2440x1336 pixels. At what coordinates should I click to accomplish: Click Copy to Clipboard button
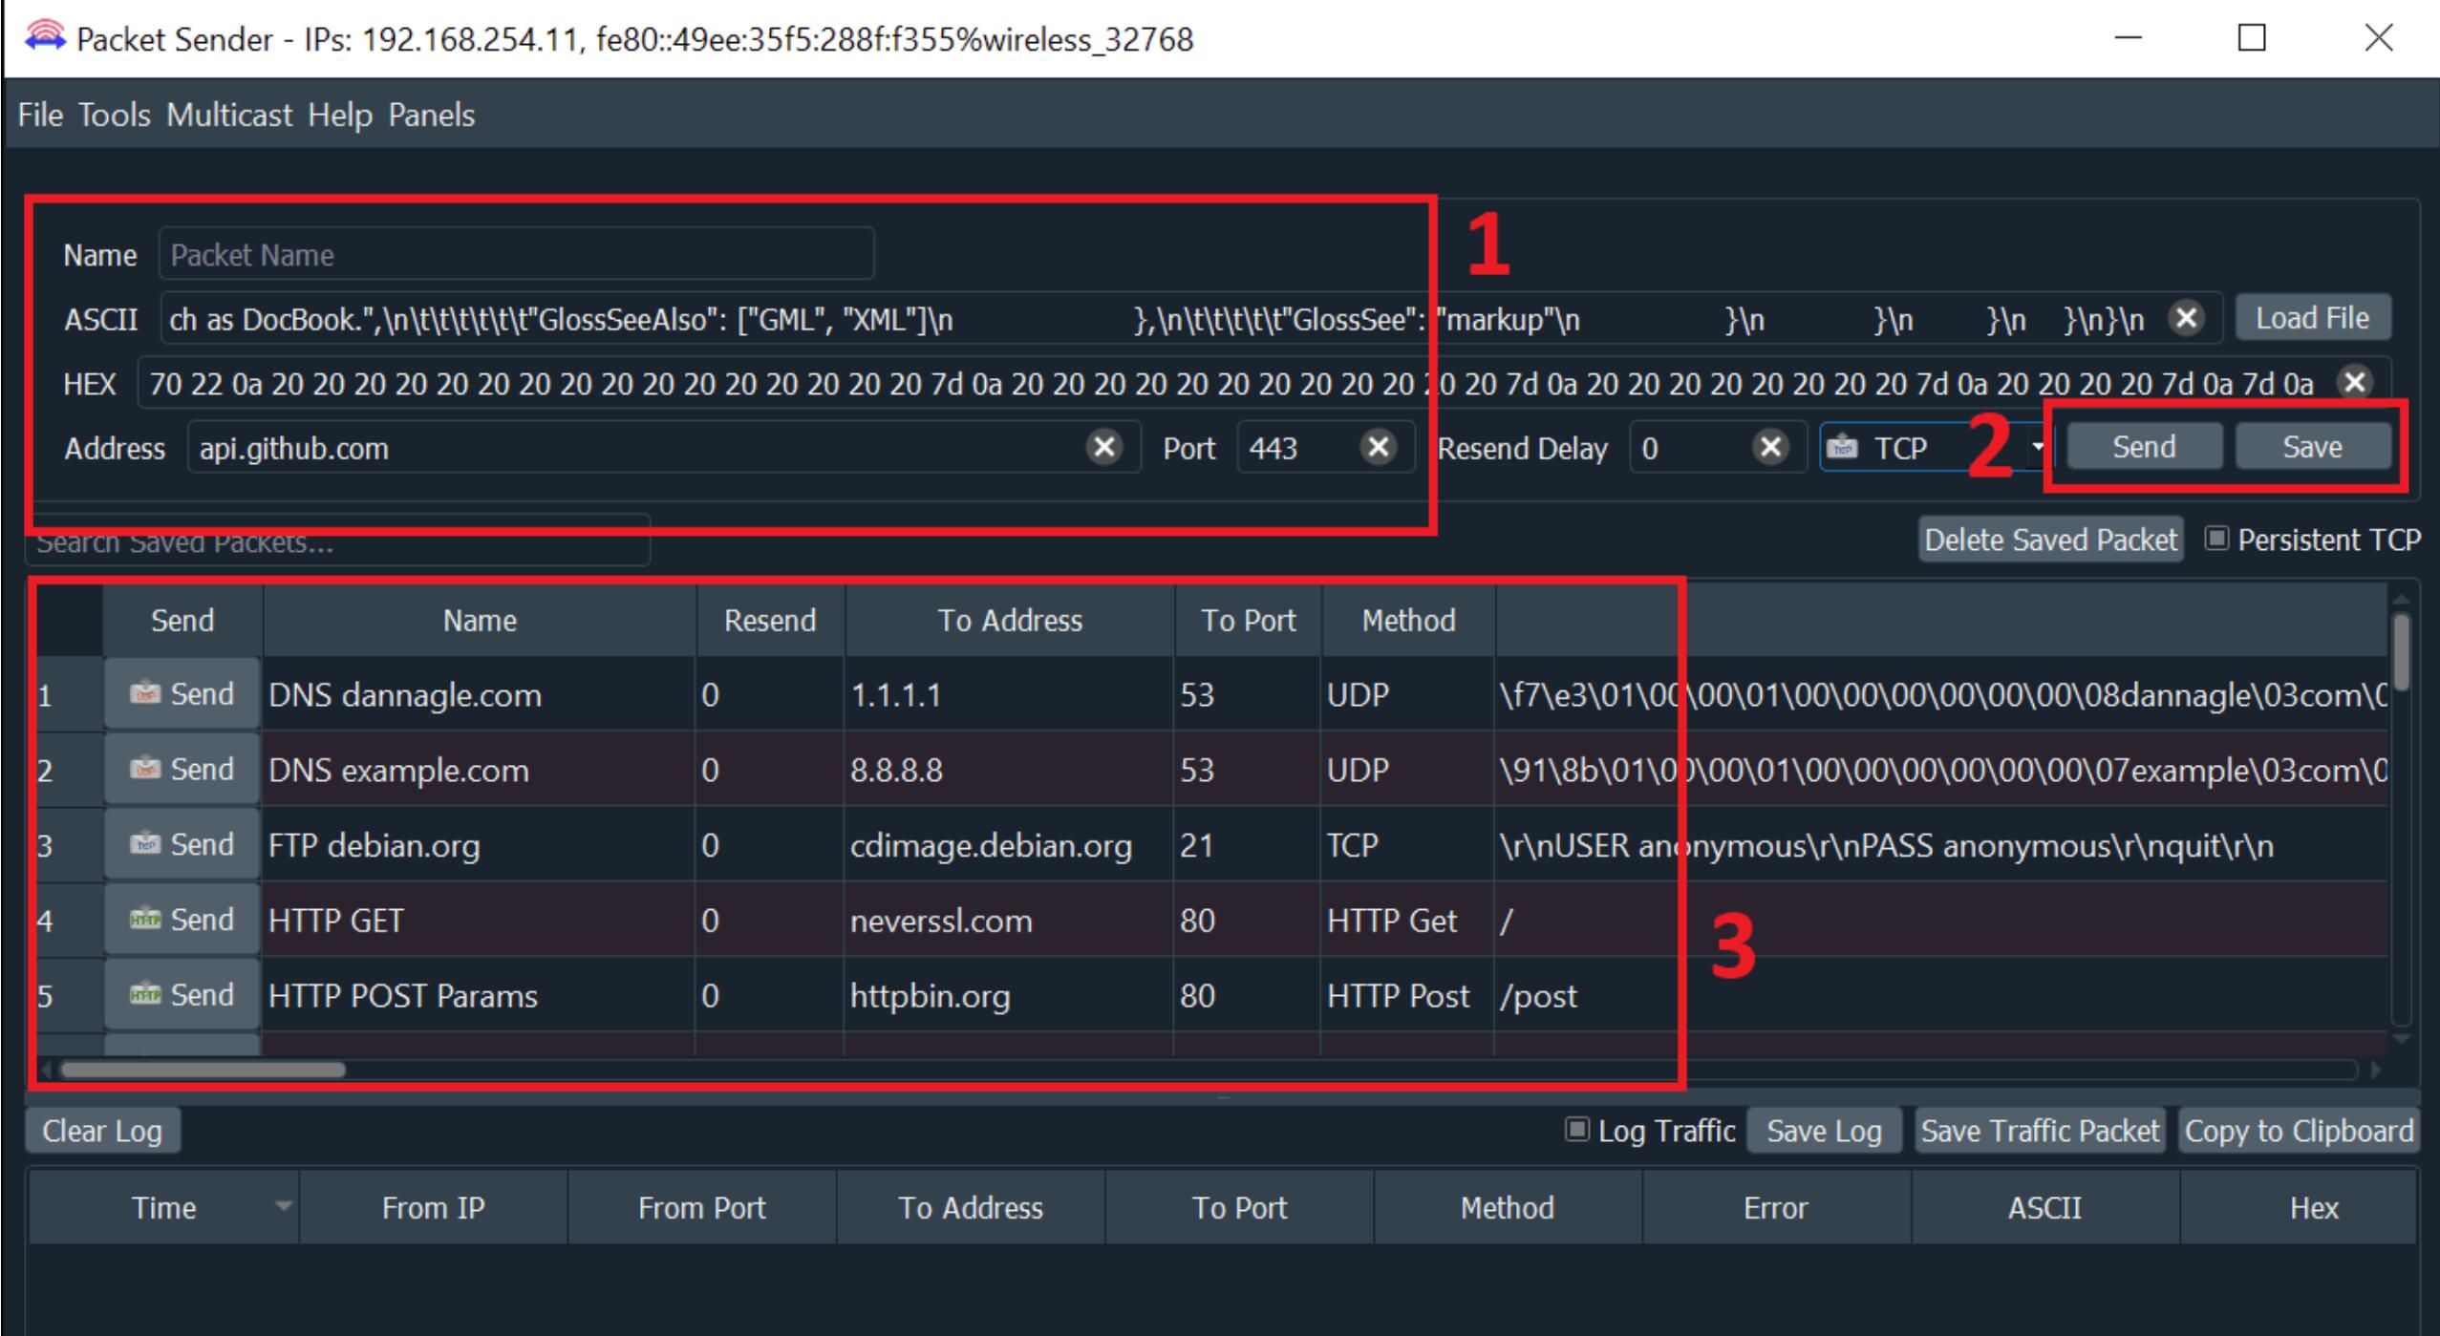click(2299, 1131)
